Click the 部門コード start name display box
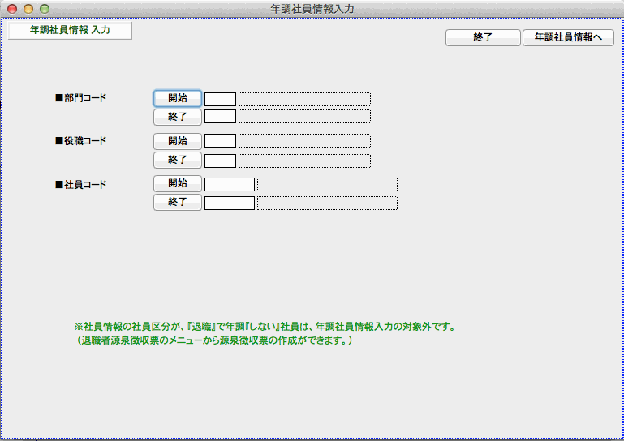The height and width of the screenshot is (441, 624). [304, 99]
